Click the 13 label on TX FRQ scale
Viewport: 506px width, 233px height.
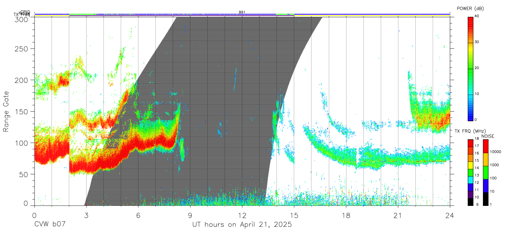click(x=476, y=175)
